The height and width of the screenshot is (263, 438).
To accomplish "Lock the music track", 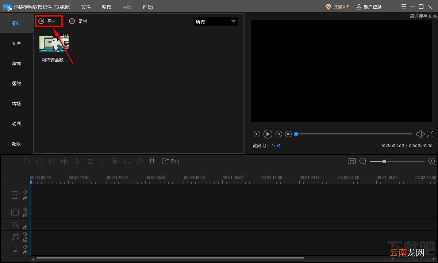I will tap(25, 240).
